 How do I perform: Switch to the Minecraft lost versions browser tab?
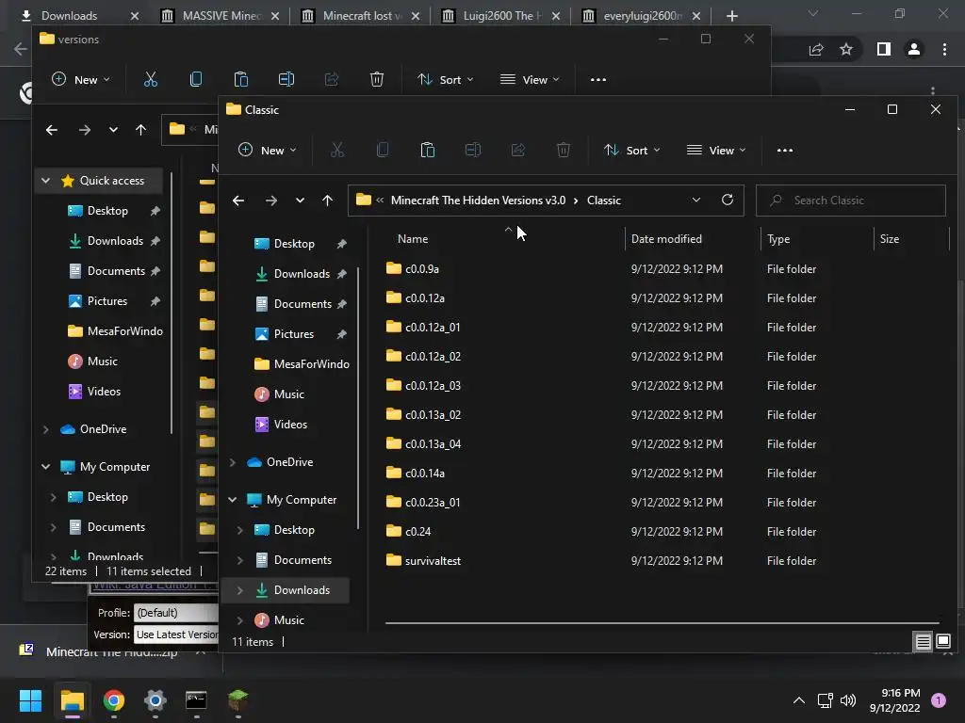click(360, 16)
